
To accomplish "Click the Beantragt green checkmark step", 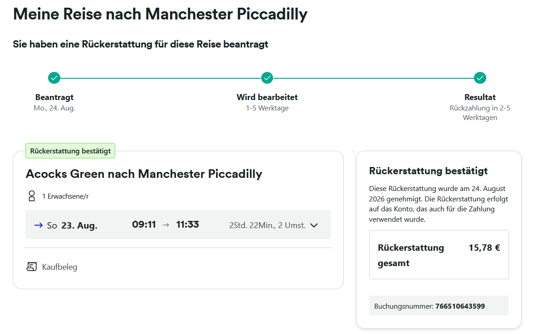I will click(54, 78).
